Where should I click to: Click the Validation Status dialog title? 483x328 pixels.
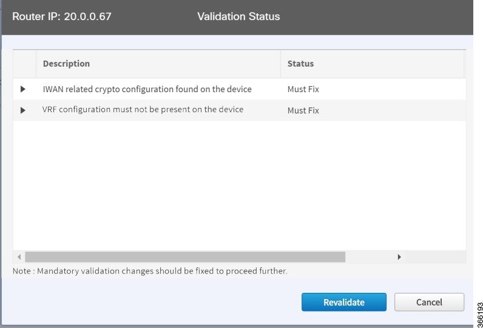pos(238,16)
